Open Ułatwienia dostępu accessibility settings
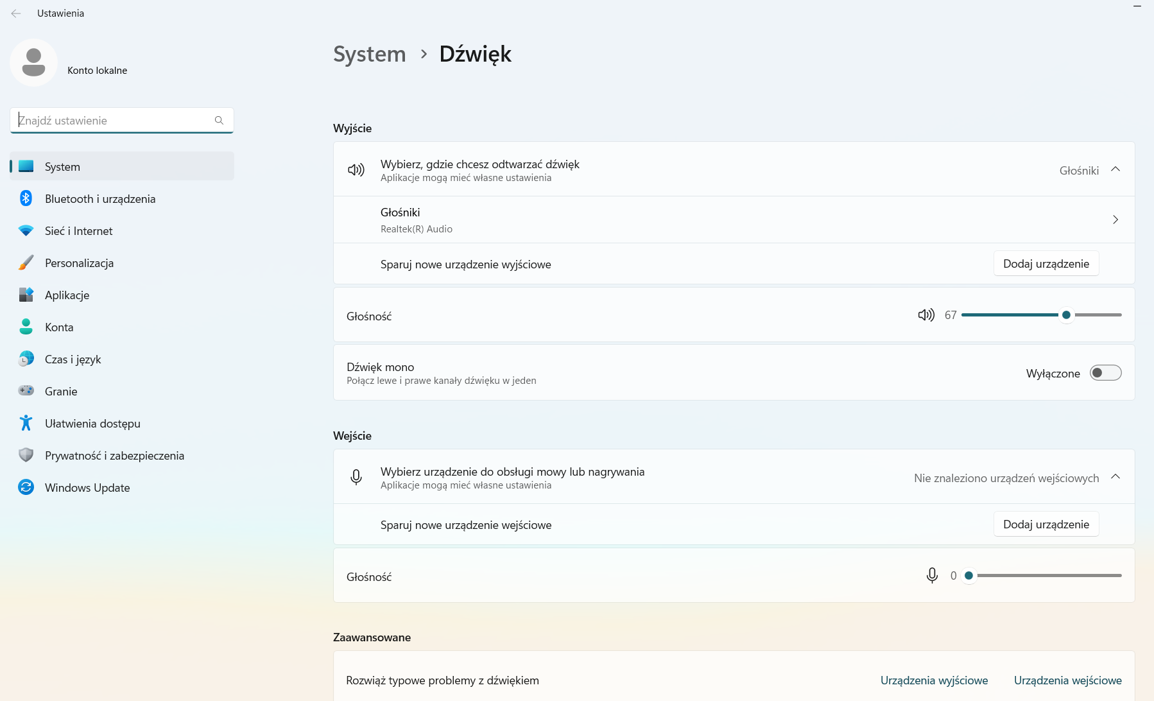Screen dimensions: 1154x701 92,424
